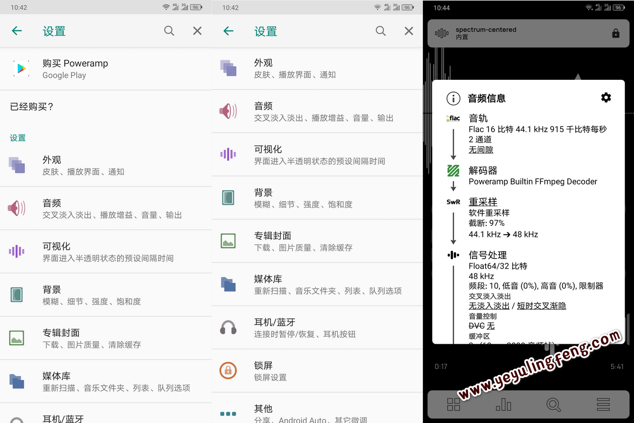Tap the 背景 icon in the left screen
Viewport: 634px width, 423px height.
[x=17, y=295]
